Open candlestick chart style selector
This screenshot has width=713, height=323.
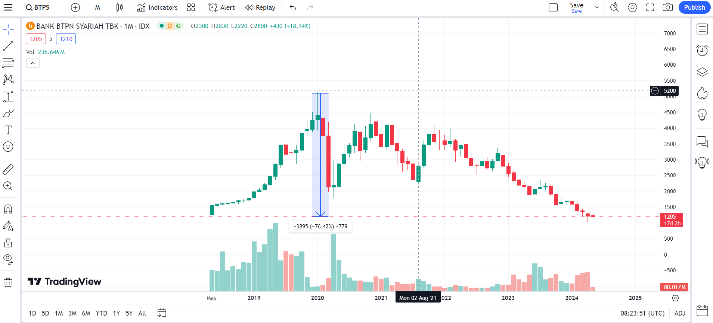coord(120,7)
